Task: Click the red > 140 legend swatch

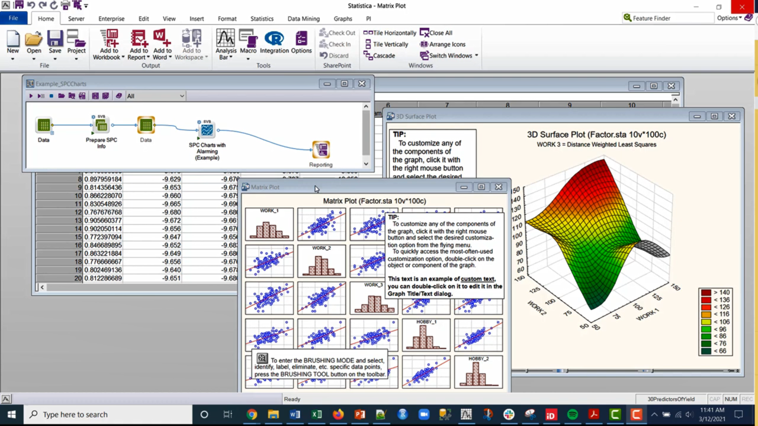Action: click(706, 293)
